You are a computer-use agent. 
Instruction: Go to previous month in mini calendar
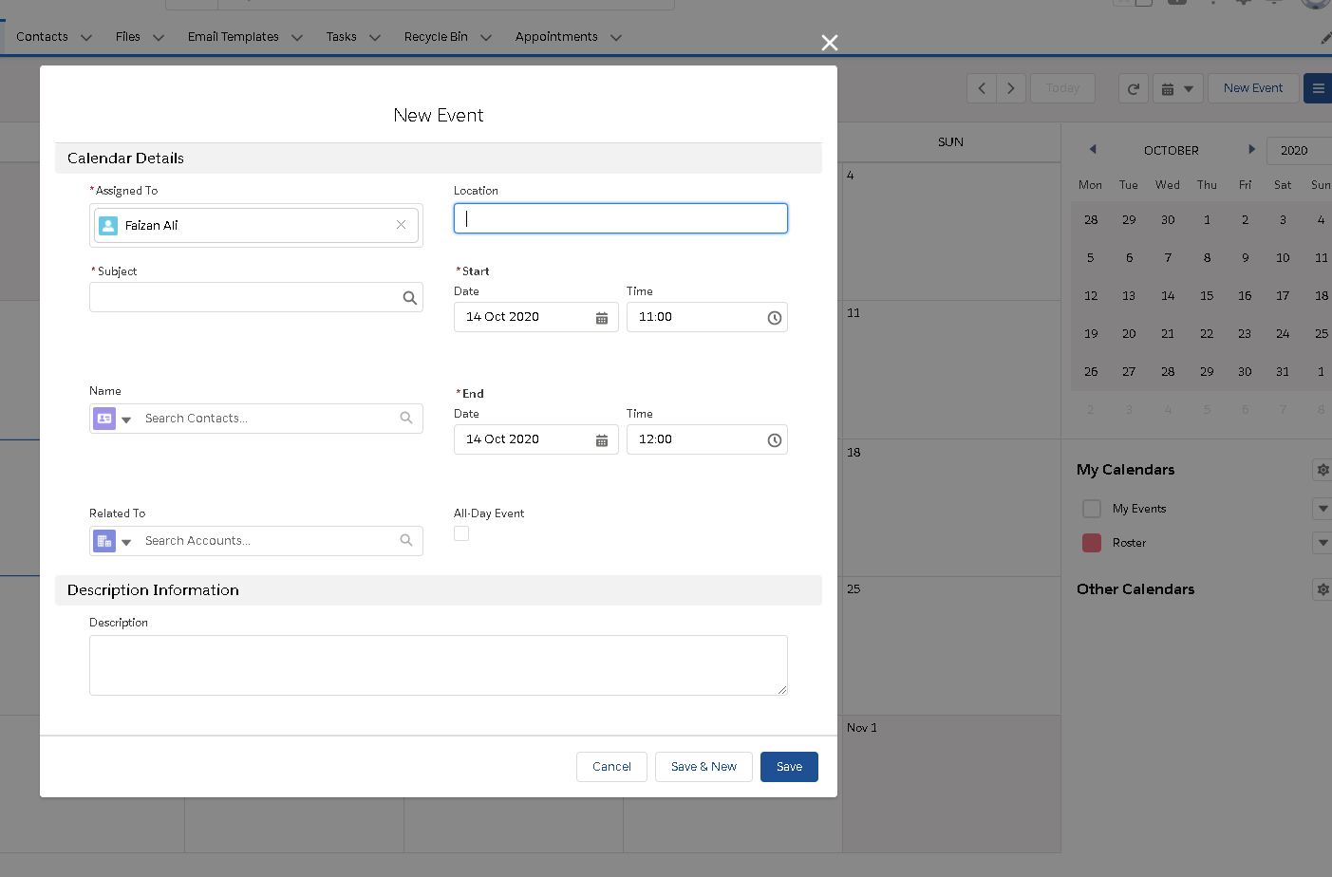1093,149
